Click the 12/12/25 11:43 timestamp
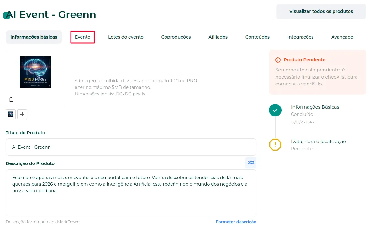374x227 pixels. click(302, 122)
